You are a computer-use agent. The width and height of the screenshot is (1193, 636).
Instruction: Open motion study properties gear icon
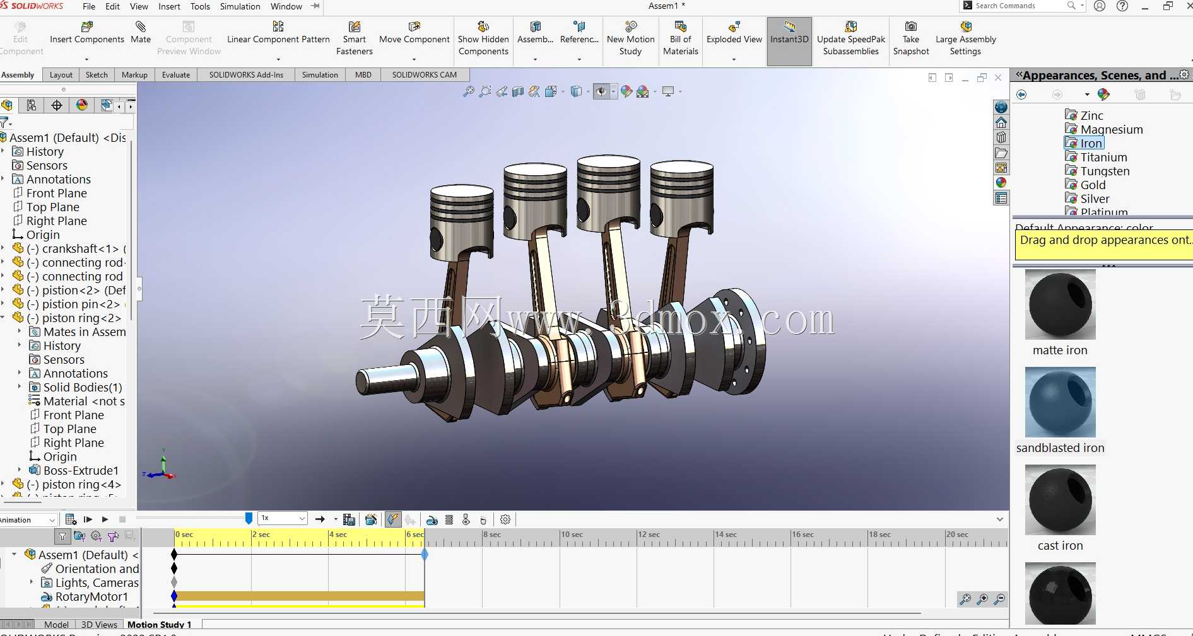tap(505, 519)
